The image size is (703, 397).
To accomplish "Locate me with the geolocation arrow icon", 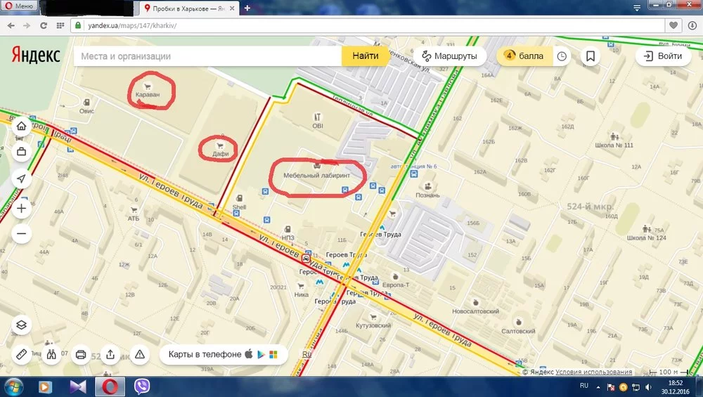I will [x=21, y=178].
